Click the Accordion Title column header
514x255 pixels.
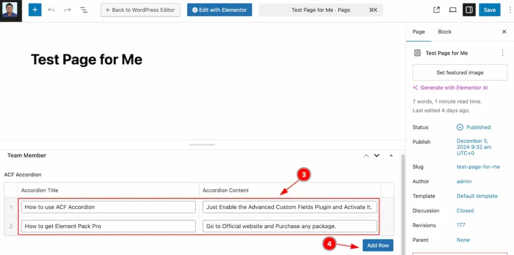(x=40, y=190)
